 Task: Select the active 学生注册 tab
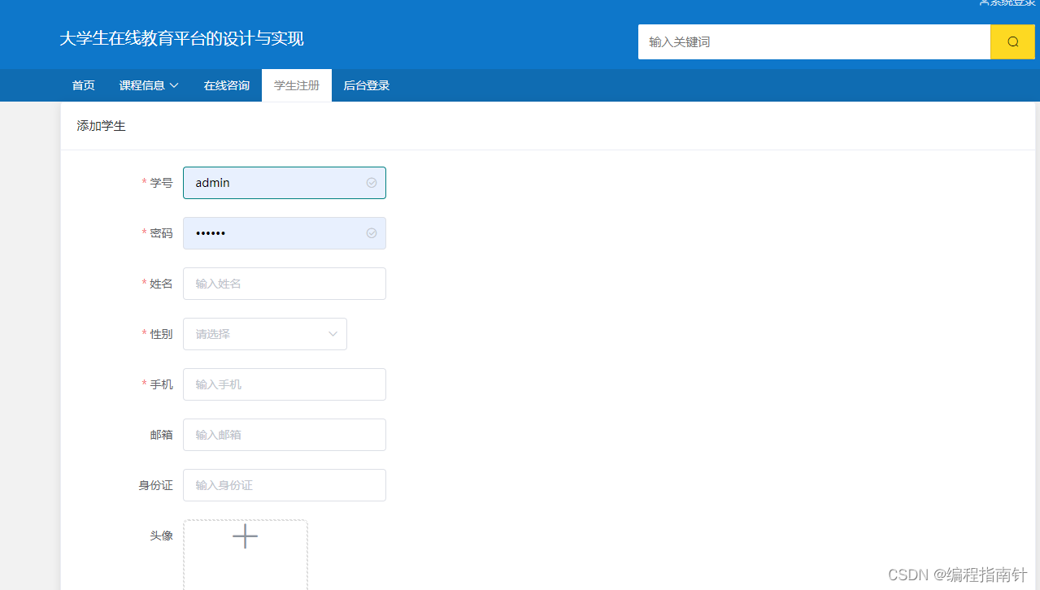296,85
